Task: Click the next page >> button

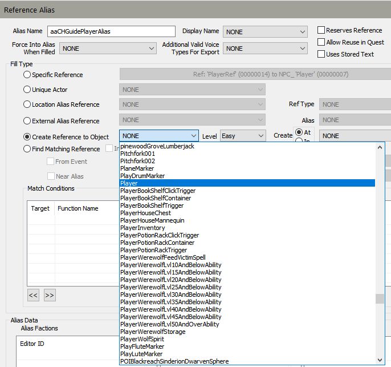Action: tap(50, 295)
